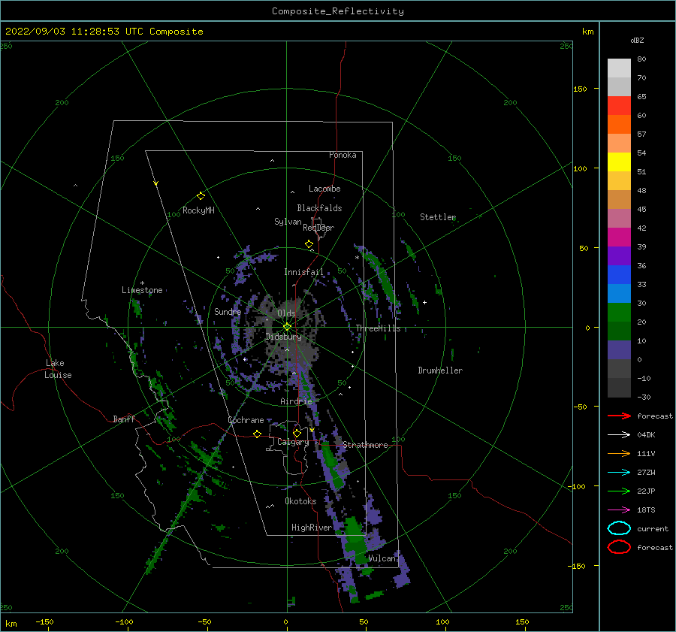Click the Sundre town label
This screenshot has width=676, height=632.
tap(228, 311)
